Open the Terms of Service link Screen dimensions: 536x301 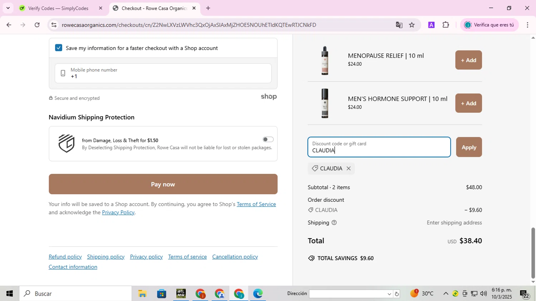[256, 204]
